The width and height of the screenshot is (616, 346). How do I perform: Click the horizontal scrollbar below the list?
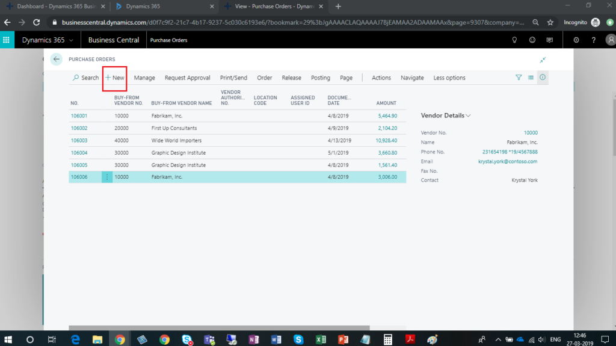click(x=219, y=328)
